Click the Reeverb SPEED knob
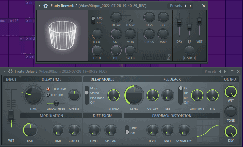 point(130,50)
